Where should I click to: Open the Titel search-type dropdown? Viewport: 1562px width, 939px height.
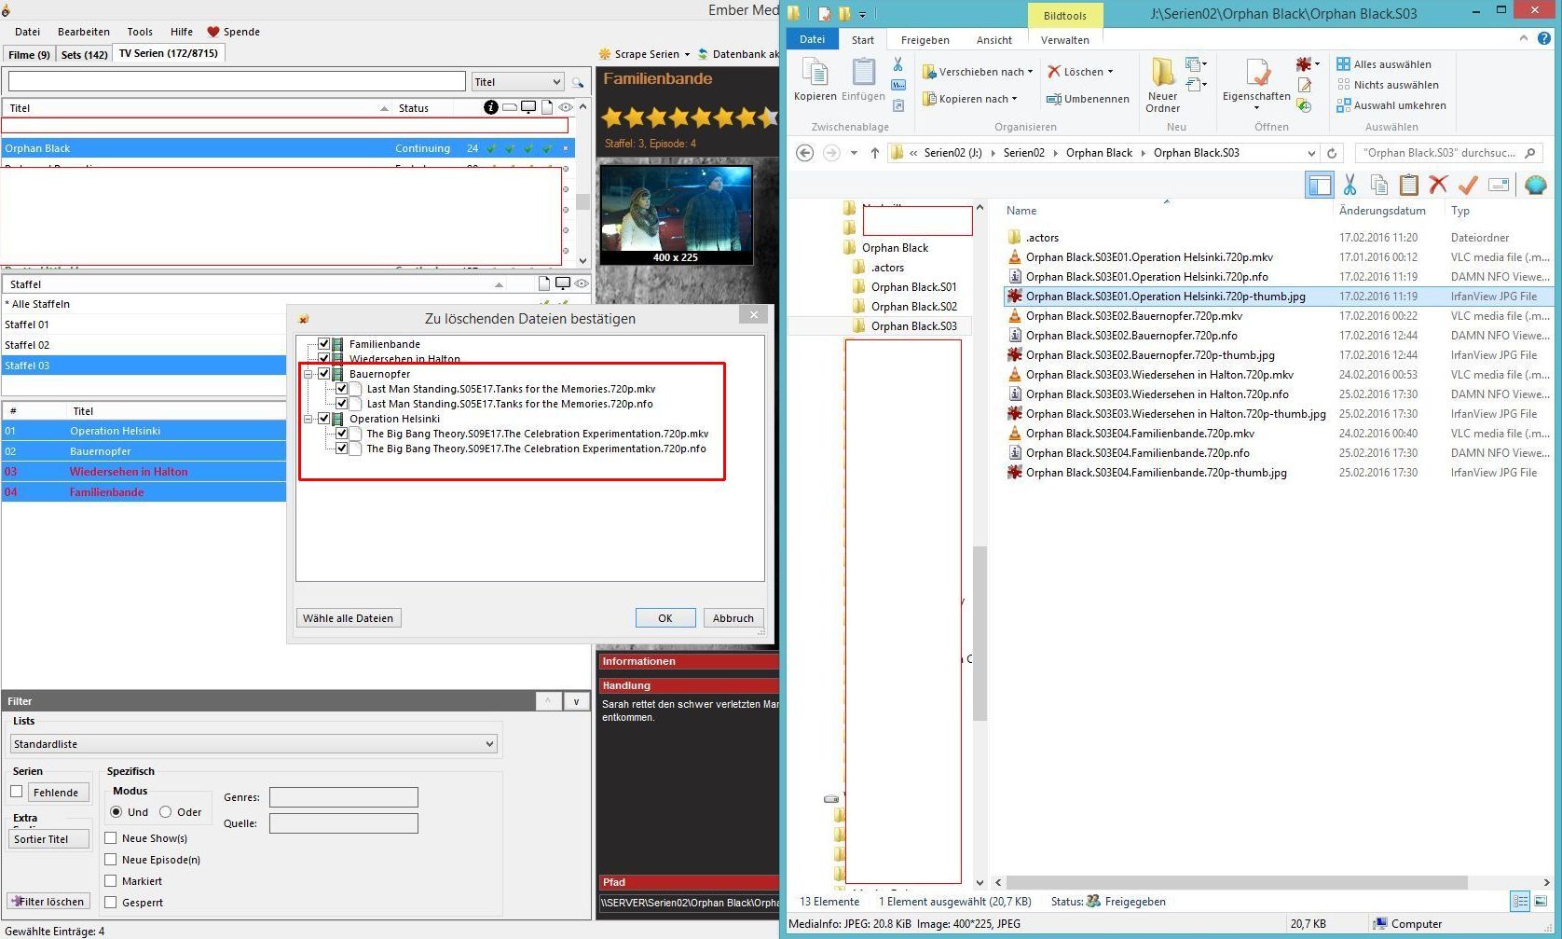(517, 82)
